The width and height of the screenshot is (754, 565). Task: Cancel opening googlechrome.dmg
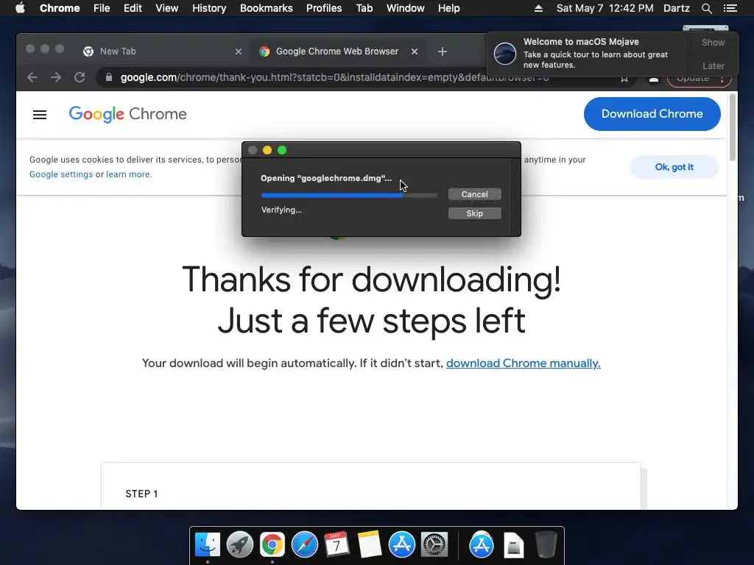475,194
